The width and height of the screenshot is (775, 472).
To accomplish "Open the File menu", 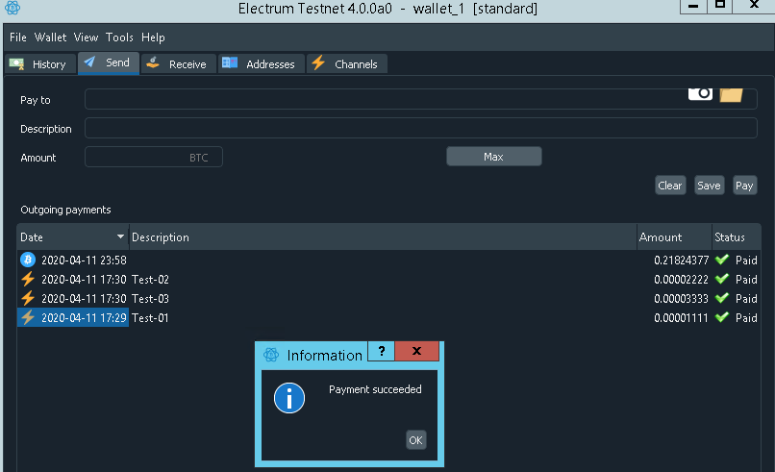I will pos(18,37).
